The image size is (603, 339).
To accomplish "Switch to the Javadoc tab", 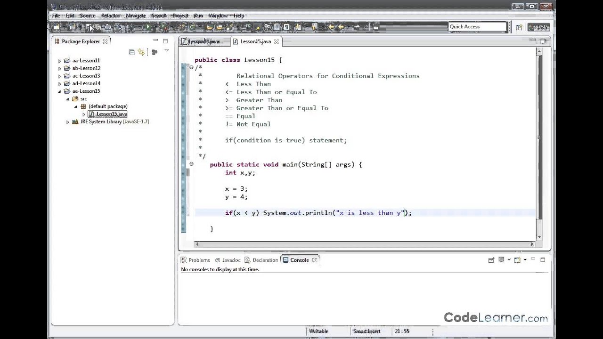I will click(228, 260).
